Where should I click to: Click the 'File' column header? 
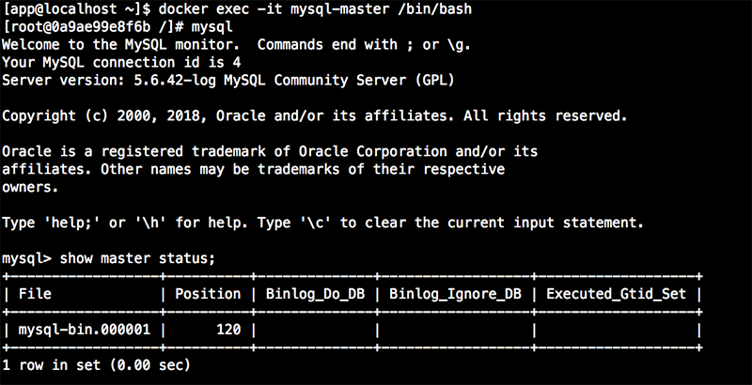coord(35,294)
